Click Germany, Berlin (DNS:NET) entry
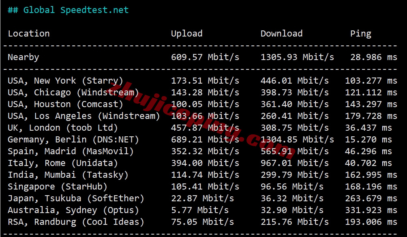 (x=73, y=140)
